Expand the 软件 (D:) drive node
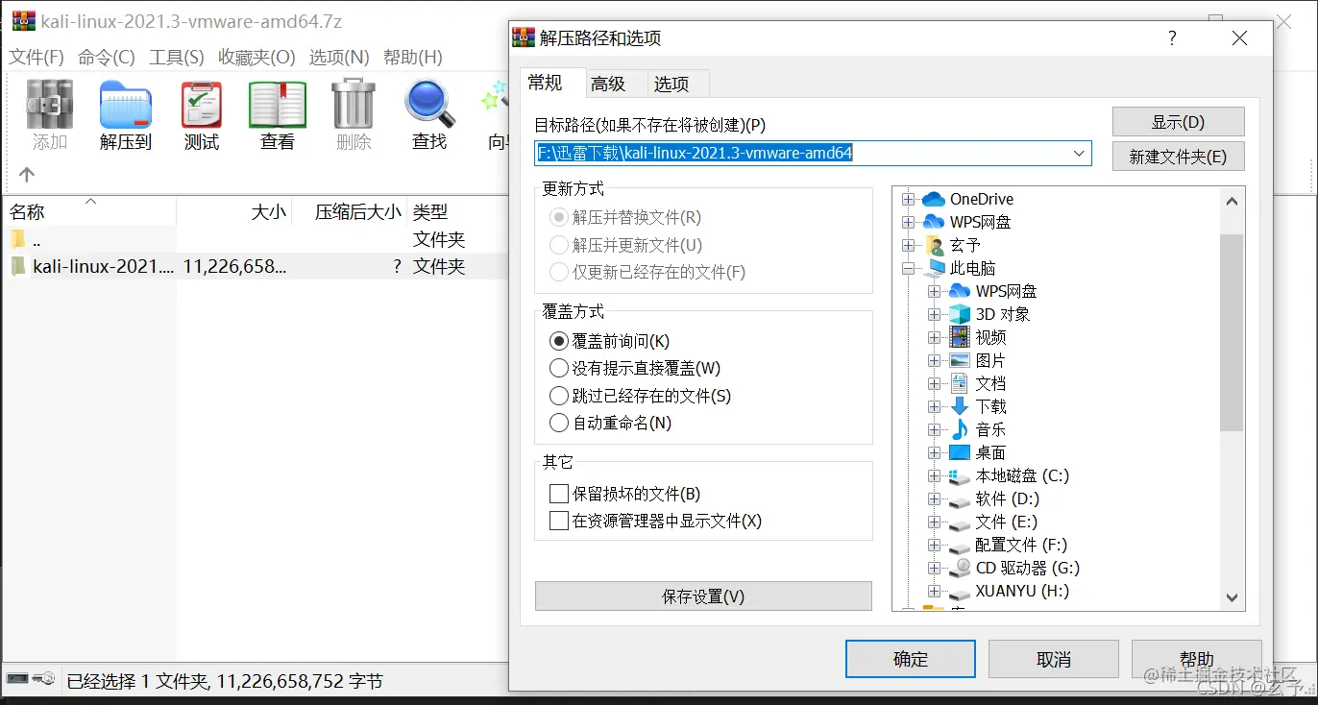The width and height of the screenshot is (1318, 705). [934, 498]
